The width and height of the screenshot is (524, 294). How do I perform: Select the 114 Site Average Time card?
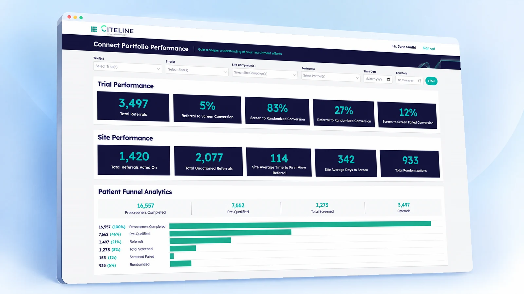[279, 162]
